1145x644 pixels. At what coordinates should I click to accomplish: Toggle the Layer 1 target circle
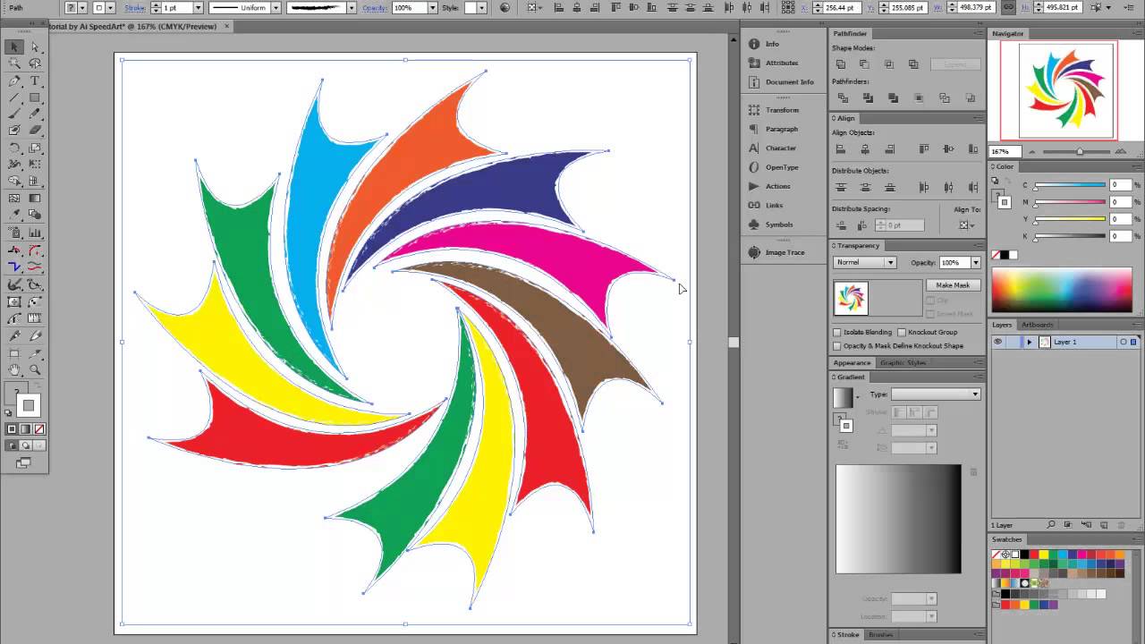[x=1124, y=342]
